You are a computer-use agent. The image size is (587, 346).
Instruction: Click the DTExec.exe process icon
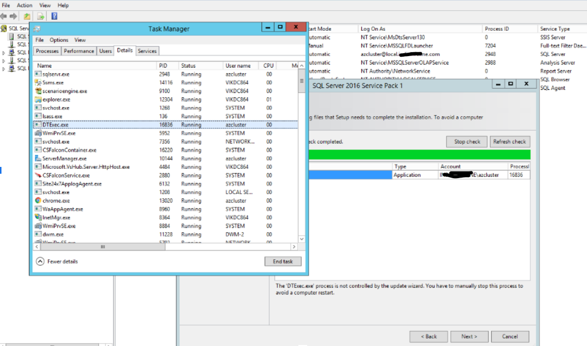tap(38, 125)
